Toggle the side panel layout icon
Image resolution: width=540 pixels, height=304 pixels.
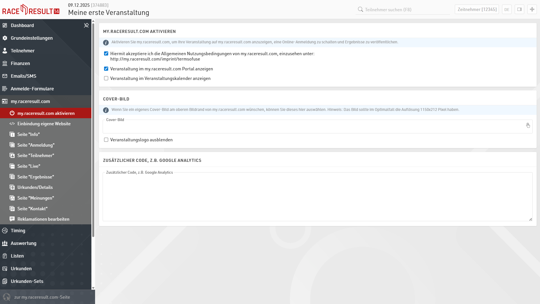(x=519, y=9)
